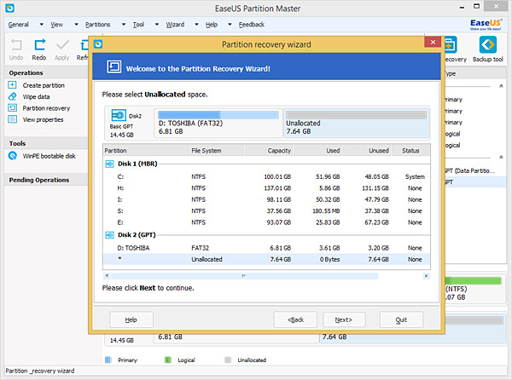Click the data recovery toolbar icon
Screen dimensions: 512x380
(x=450, y=44)
